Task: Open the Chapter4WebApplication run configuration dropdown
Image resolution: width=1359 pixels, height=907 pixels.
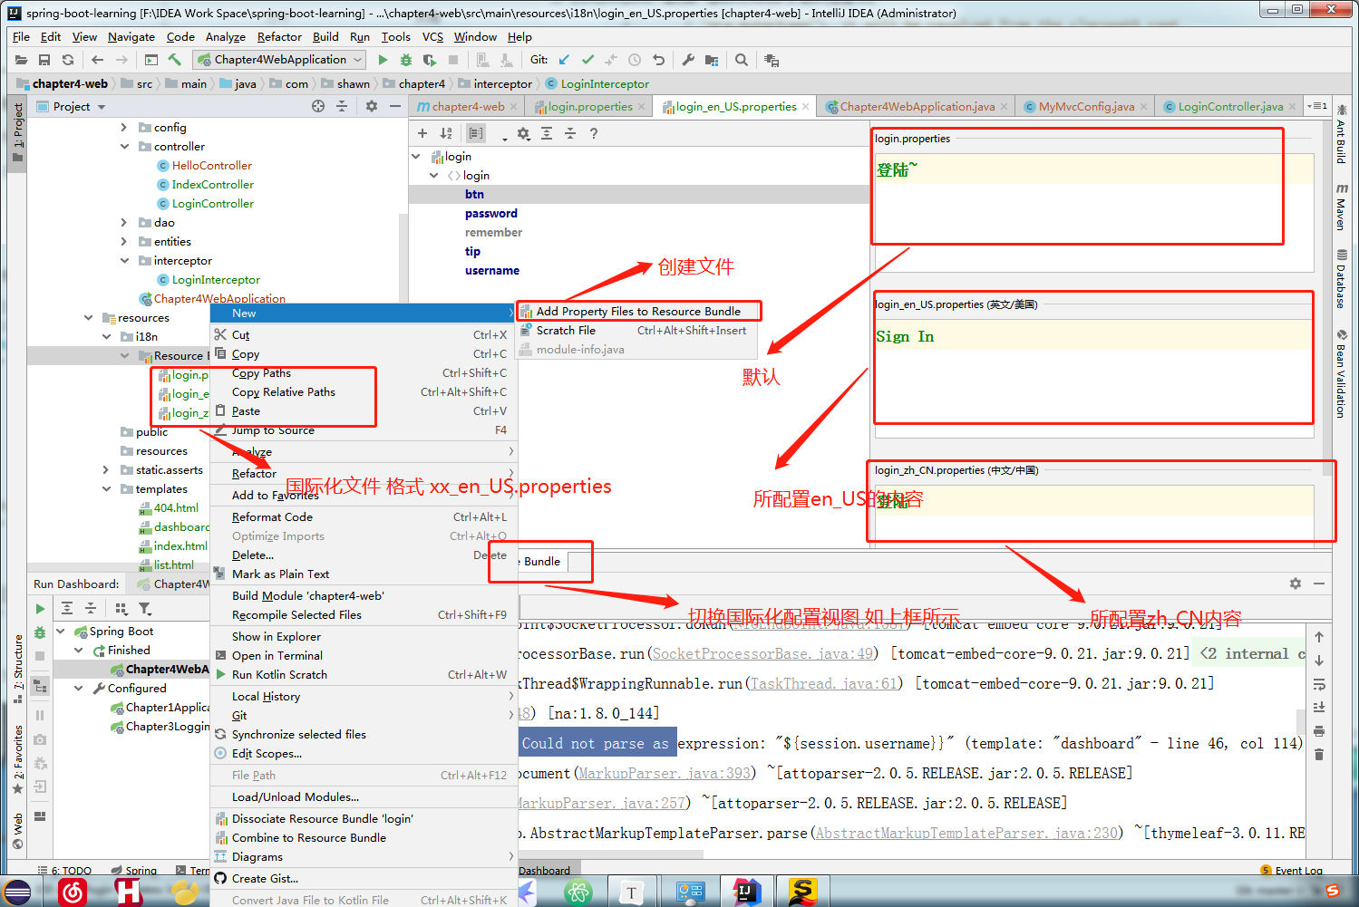Action: [280, 60]
